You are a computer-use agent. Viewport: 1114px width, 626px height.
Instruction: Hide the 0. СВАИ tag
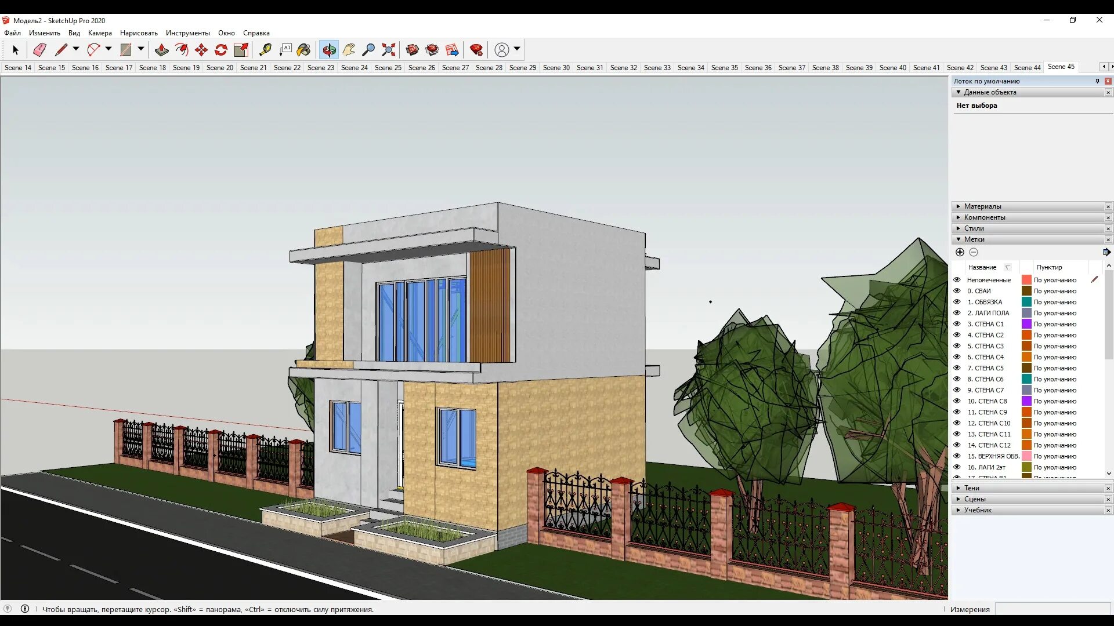[957, 291]
